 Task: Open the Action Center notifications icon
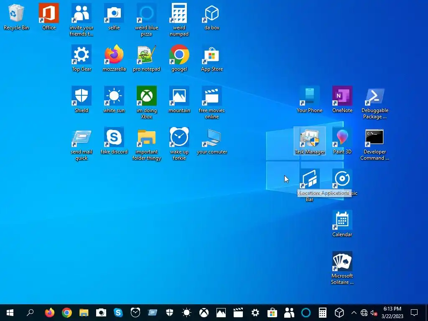[x=414, y=313]
